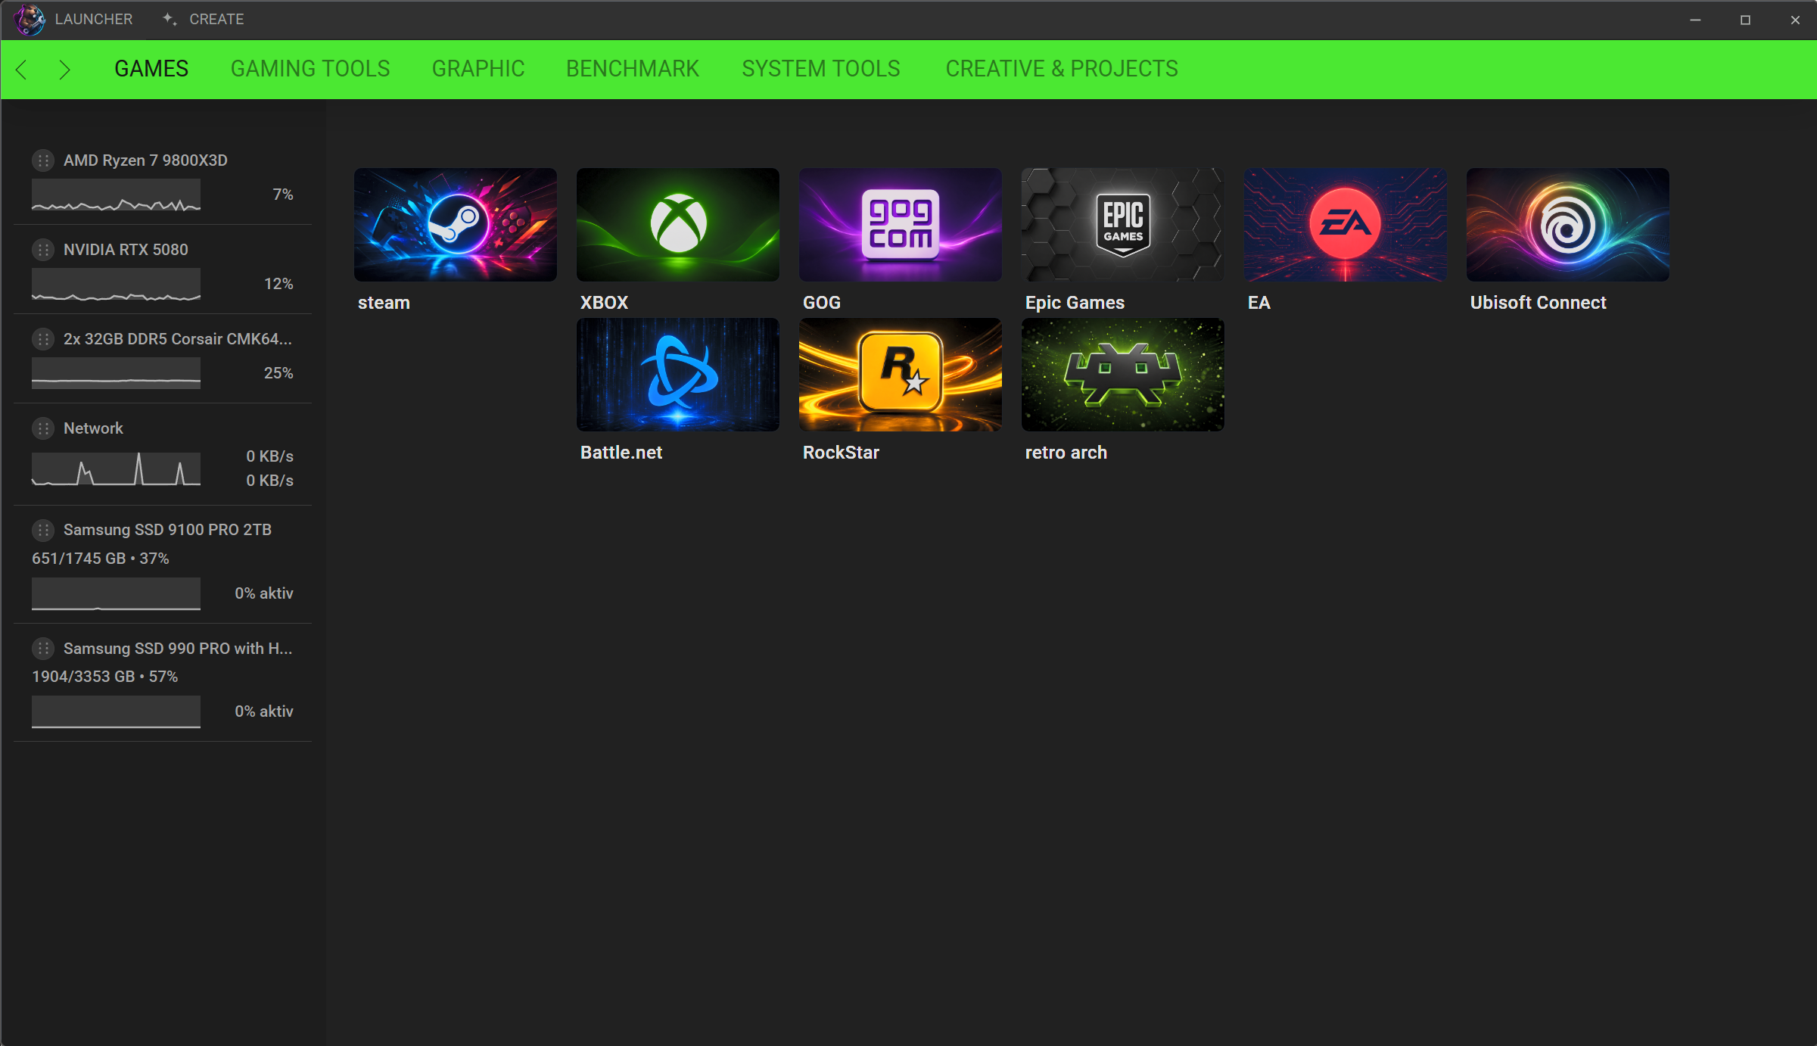
Task: Open the GAMING TOOLS tab
Action: (310, 69)
